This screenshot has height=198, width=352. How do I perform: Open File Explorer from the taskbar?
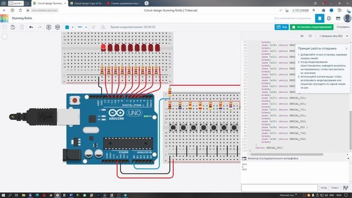pos(23,195)
